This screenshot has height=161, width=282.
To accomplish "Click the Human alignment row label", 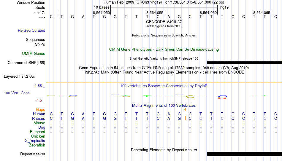I will tap(39, 114).
